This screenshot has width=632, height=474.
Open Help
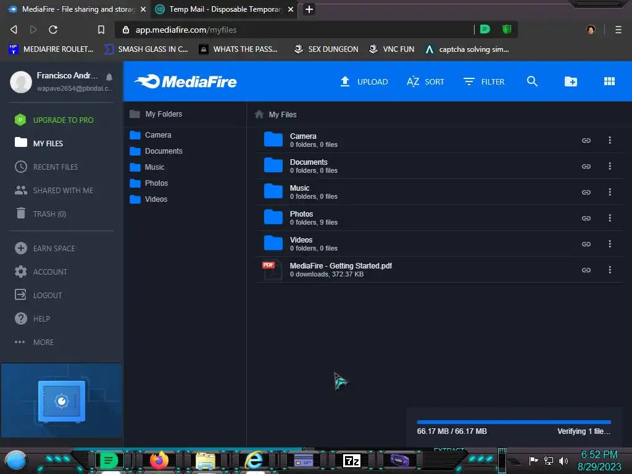click(x=32, y=318)
